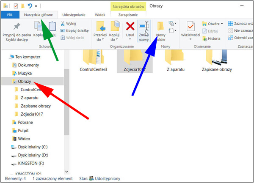The width and height of the screenshot is (254, 183).
Task: Open the Łatwy dostęp dropdown icon
Action: click(x=172, y=30)
